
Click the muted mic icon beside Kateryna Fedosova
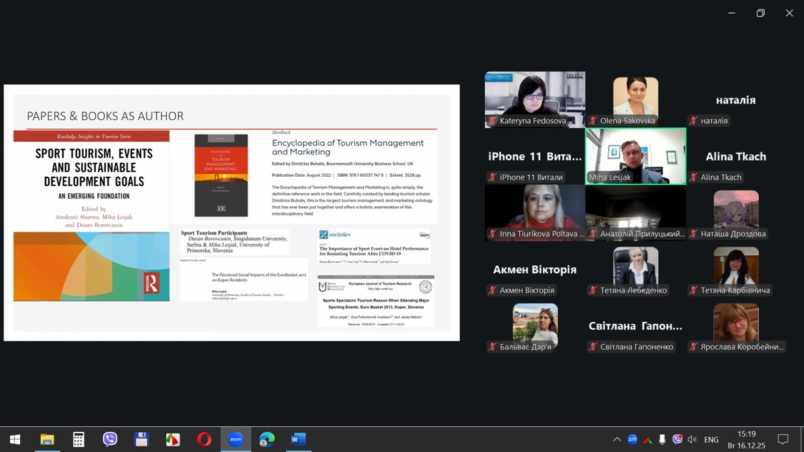click(492, 121)
